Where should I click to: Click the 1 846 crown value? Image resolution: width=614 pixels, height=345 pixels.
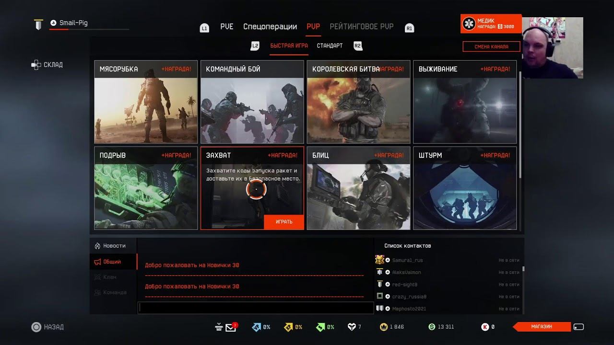click(397, 327)
